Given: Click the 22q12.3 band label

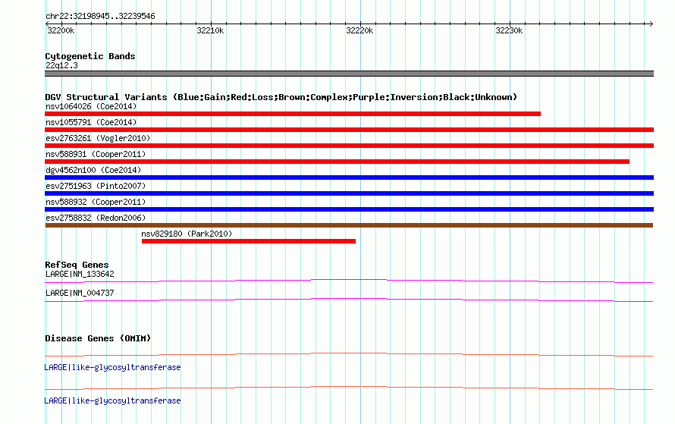Looking at the screenshot, I should coord(61,65).
